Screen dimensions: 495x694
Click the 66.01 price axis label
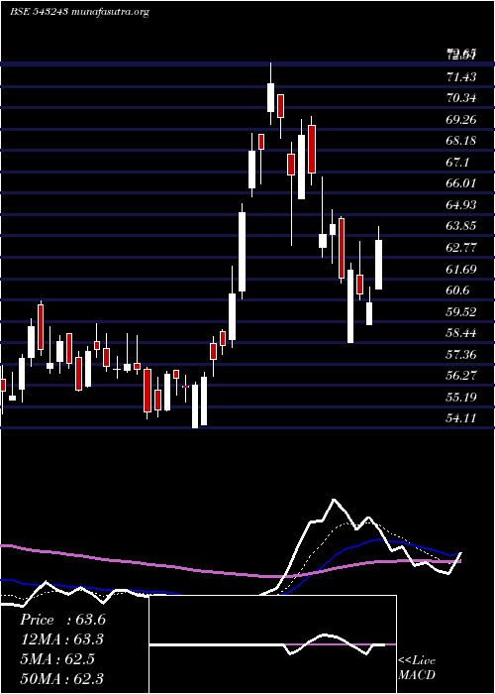pos(461,183)
